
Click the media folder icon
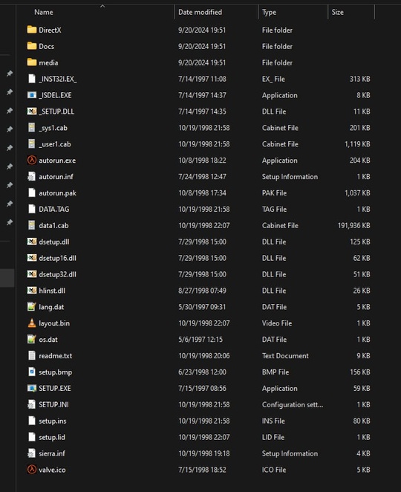click(32, 62)
